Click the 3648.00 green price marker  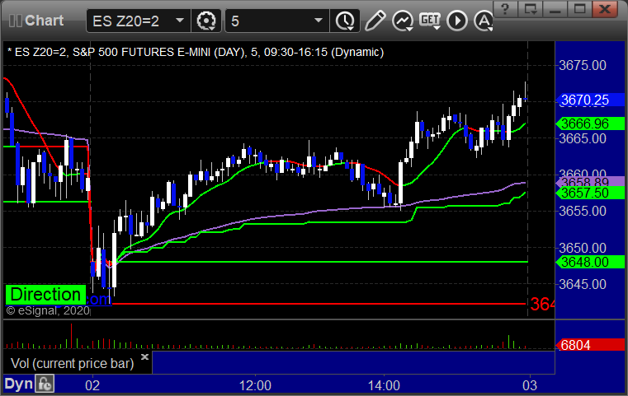(x=590, y=262)
